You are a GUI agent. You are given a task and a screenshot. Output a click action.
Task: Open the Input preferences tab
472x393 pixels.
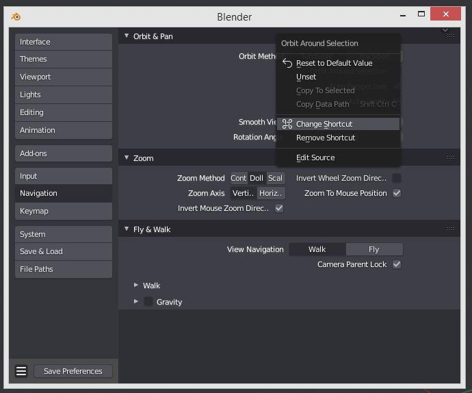[64, 176]
